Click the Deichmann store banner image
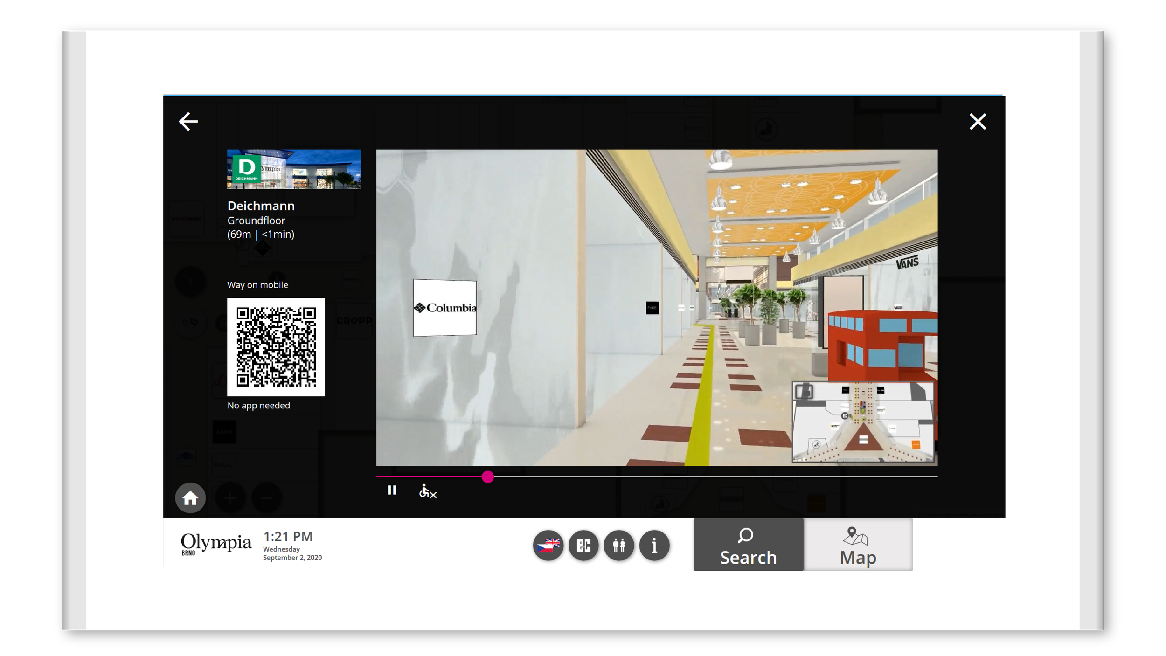This screenshot has width=1166, height=656. point(294,169)
